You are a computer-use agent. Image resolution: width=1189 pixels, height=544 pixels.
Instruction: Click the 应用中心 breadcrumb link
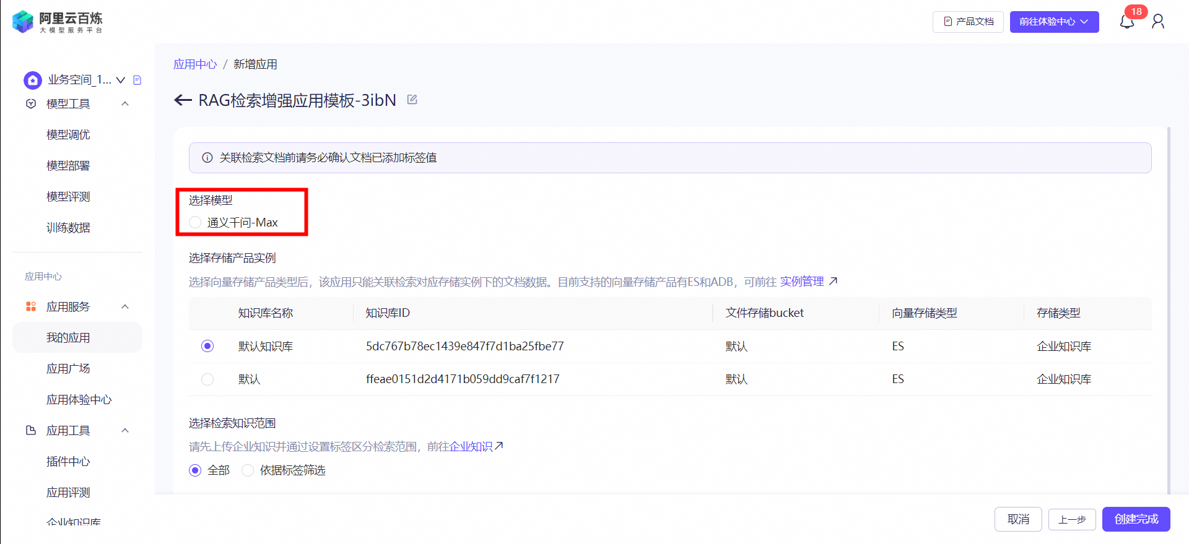point(195,64)
